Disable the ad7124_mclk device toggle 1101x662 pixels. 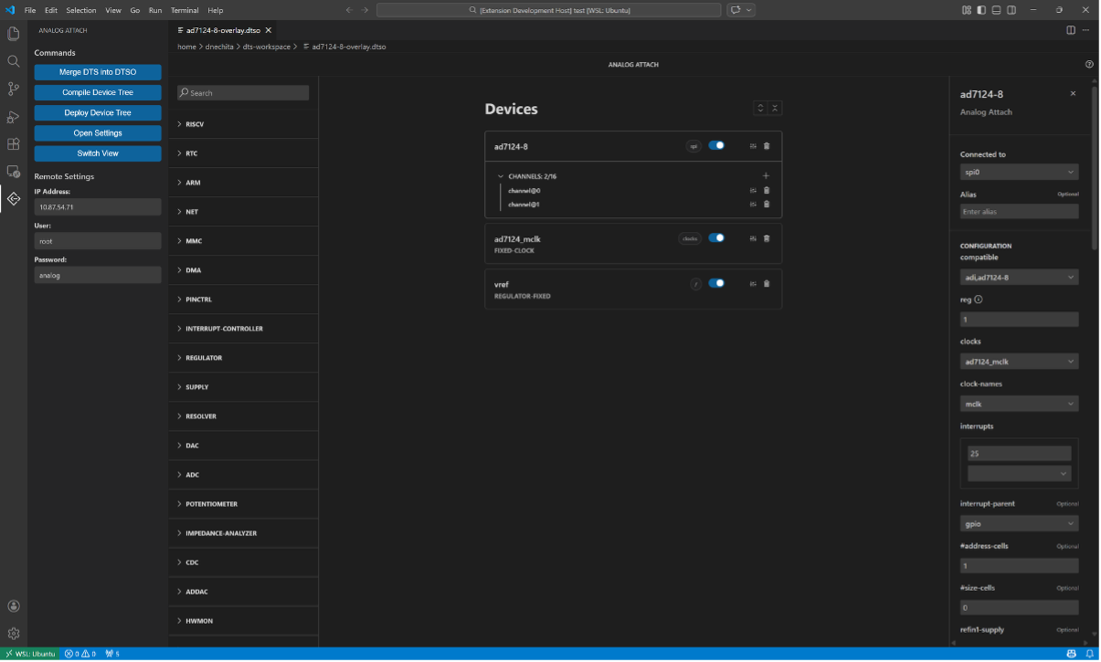tap(716, 238)
